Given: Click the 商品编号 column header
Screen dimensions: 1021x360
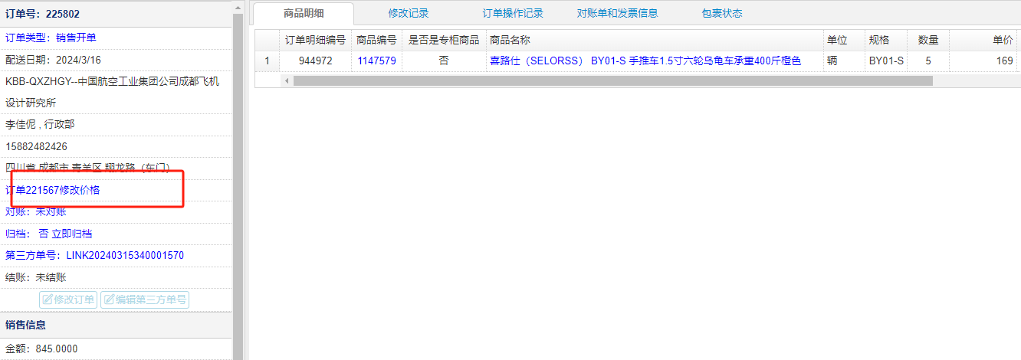Looking at the screenshot, I should coord(376,40).
